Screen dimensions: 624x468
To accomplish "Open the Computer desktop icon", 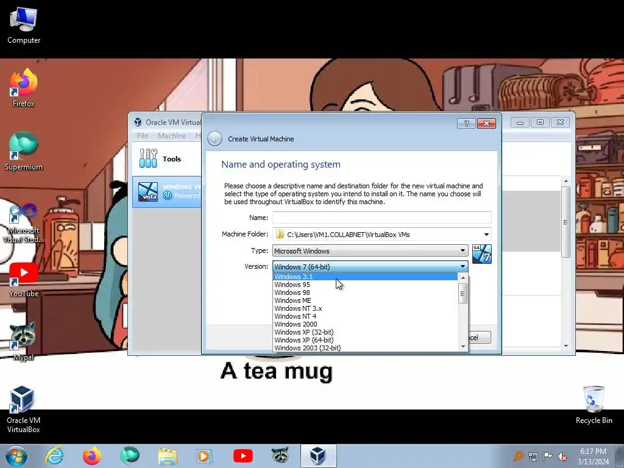I will point(24,26).
